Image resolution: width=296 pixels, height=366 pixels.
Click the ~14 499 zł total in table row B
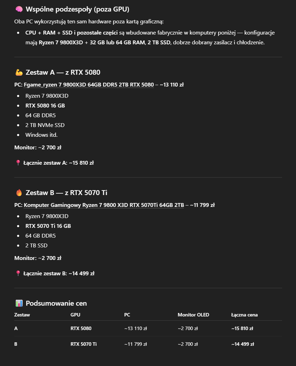click(x=242, y=344)
